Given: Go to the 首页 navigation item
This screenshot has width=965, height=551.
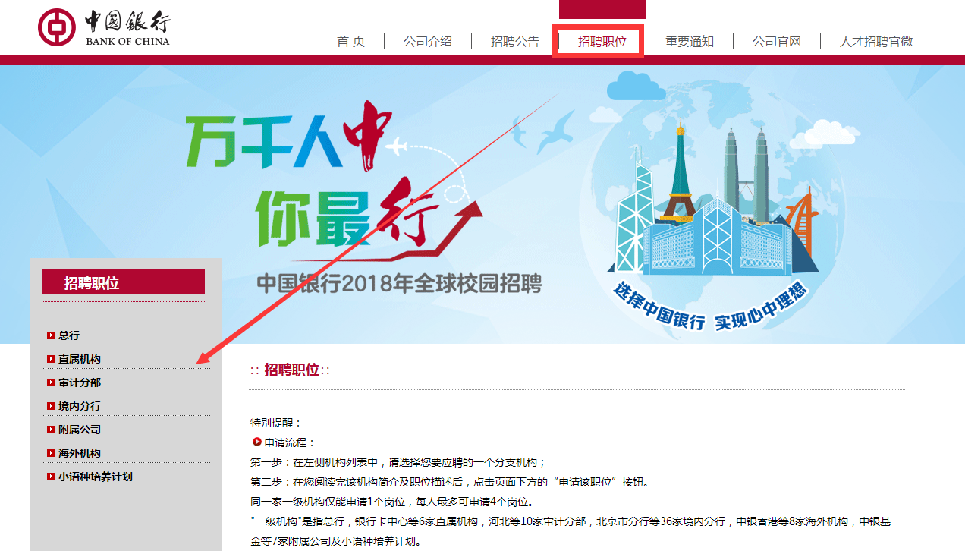Looking at the screenshot, I should pyautogui.click(x=350, y=42).
